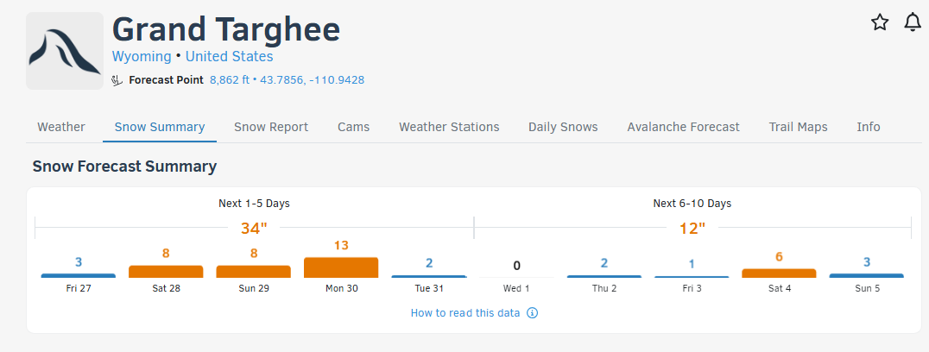Click the United States link
Screen dimensions: 929x352
229,57
